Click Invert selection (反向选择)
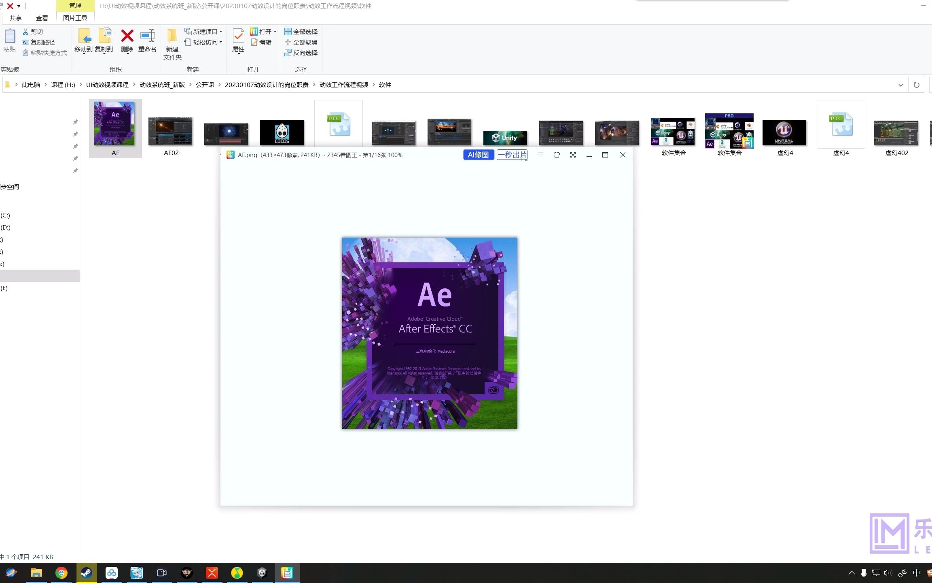The image size is (932, 583). pos(301,53)
